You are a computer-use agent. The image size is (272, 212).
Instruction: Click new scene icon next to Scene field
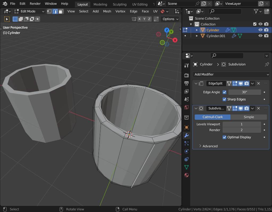(x=204, y=4)
